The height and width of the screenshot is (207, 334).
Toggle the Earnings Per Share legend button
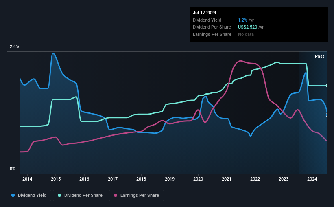[136, 196]
